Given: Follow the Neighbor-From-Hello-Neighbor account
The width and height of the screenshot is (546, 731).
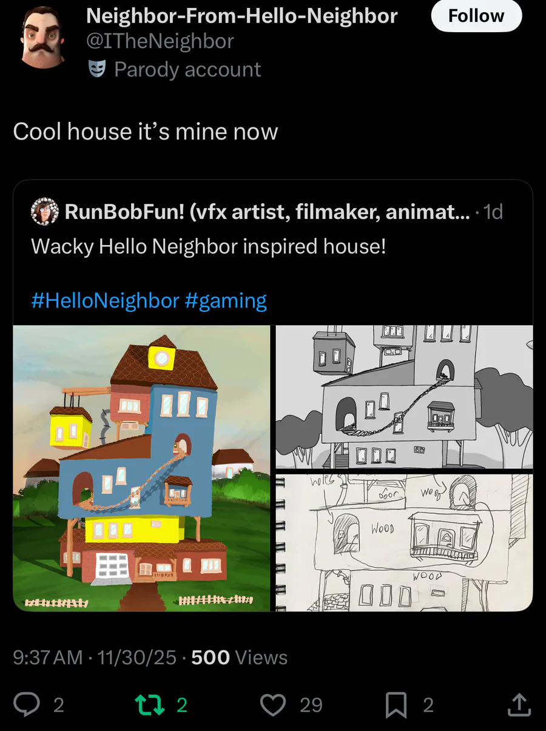Looking at the screenshot, I should pyautogui.click(x=476, y=16).
